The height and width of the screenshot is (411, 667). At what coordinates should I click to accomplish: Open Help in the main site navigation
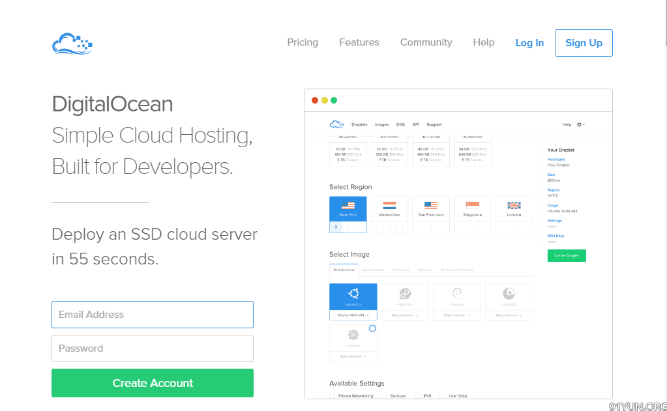(484, 42)
